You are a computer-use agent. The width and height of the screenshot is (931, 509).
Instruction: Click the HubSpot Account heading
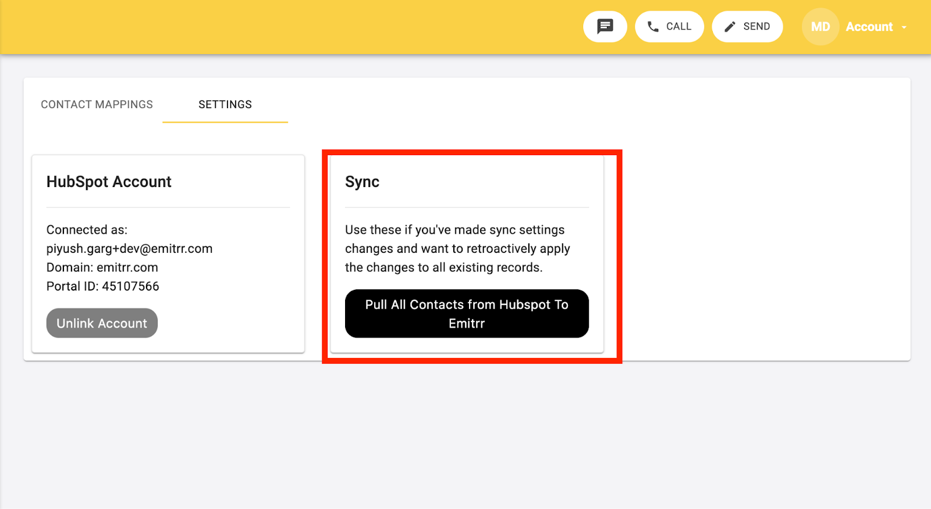click(x=109, y=182)
